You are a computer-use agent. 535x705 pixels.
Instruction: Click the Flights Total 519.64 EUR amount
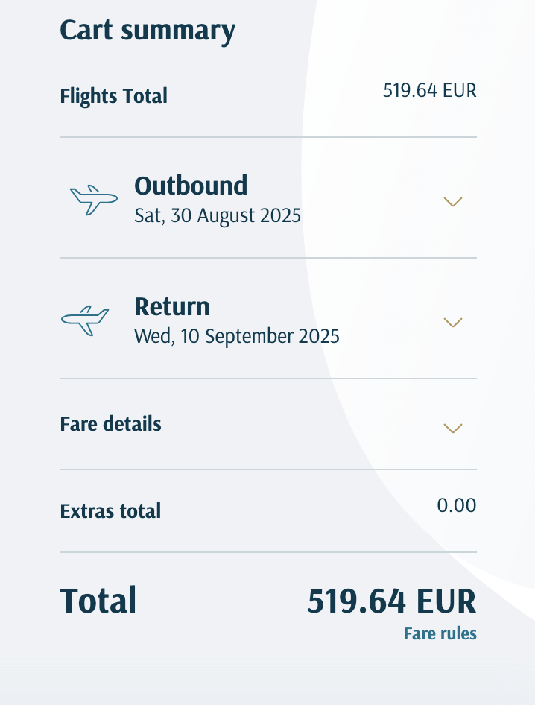pyautogui.click(x=430, y=90)
